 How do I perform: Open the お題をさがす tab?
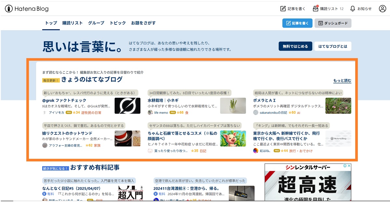[x=143, y=23]
